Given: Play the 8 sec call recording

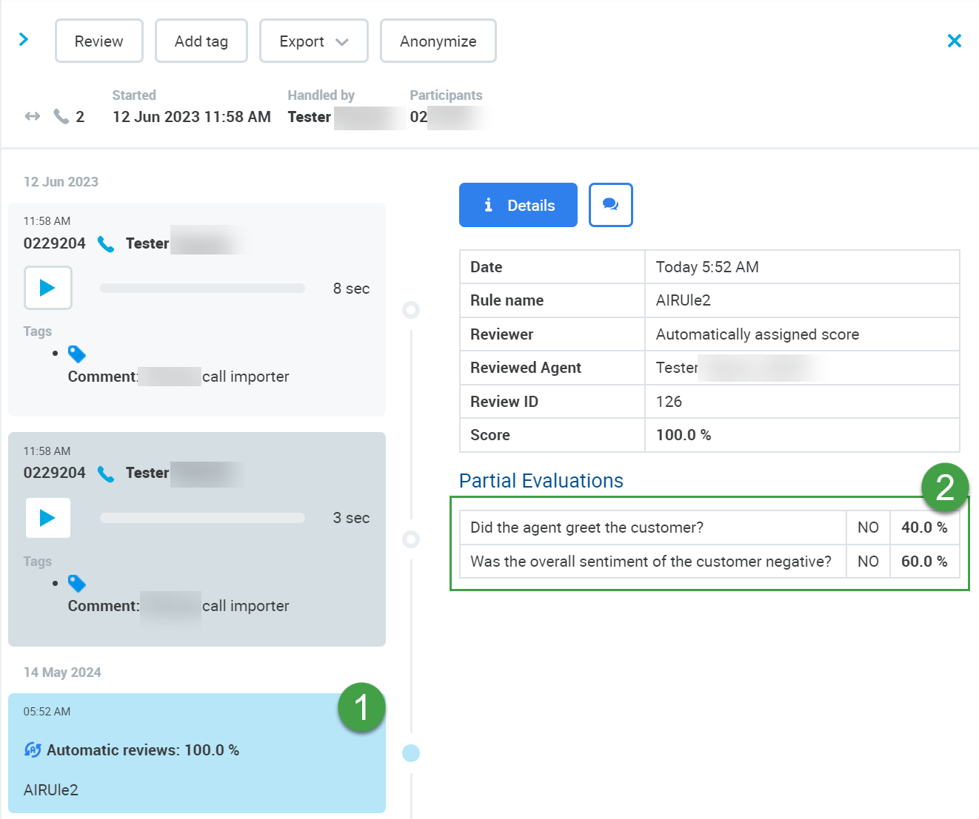Looking at the screenshot, I should point(48,288).
